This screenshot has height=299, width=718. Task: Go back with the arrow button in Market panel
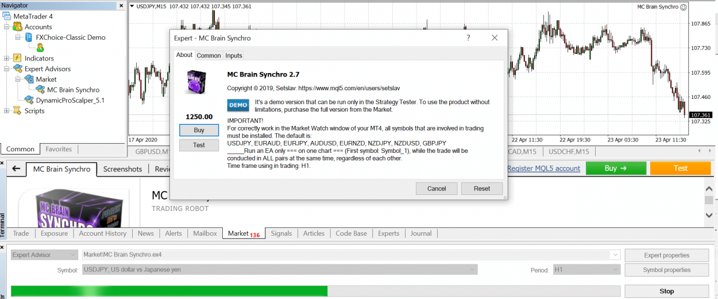pyautogui.click(x=16, y=168)
